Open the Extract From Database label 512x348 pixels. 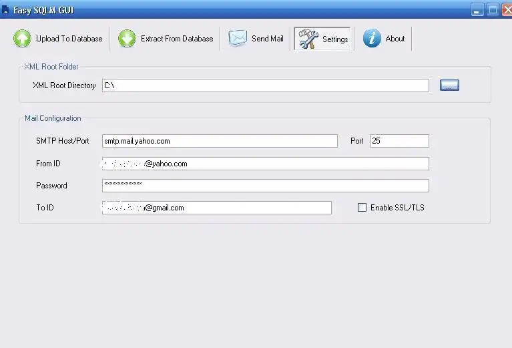click(x=177, y=39)
